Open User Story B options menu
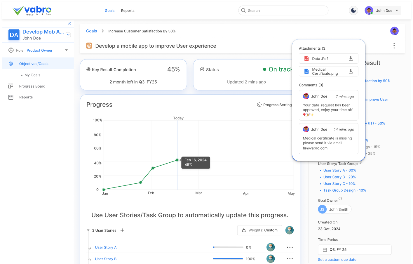Viewport: 413px width, 264px height. [290, 259]
